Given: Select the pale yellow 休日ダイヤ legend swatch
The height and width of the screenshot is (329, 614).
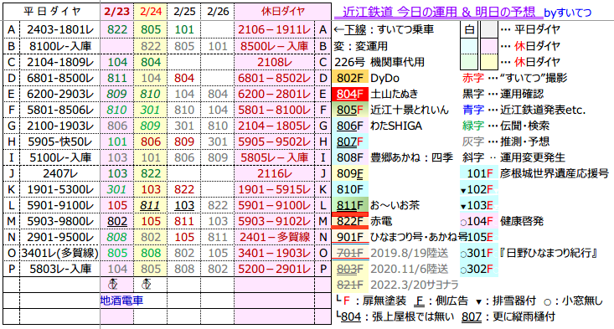Looking at the screenshot, I should point(488,62).
